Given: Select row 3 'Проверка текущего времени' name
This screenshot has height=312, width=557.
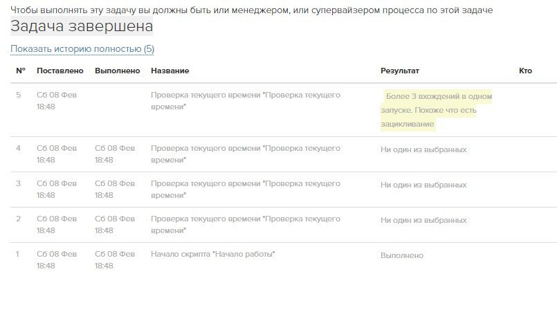Looking at the screenshot, I should click(x=246, y=189).
